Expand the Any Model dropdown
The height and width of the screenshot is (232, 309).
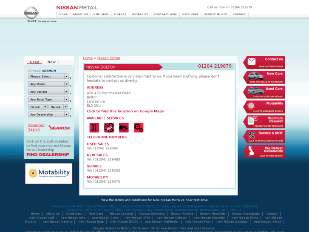tap(48, 84)
